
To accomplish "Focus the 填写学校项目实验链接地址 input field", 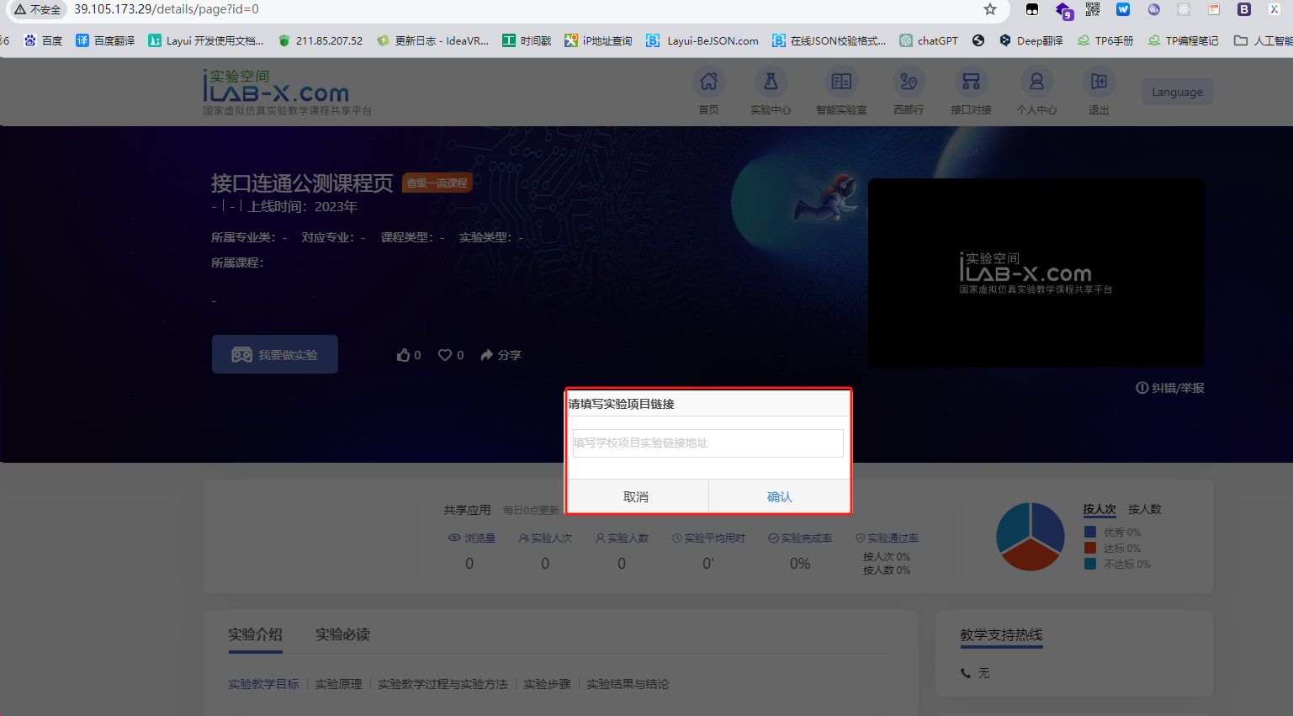I will pos(708,443).
